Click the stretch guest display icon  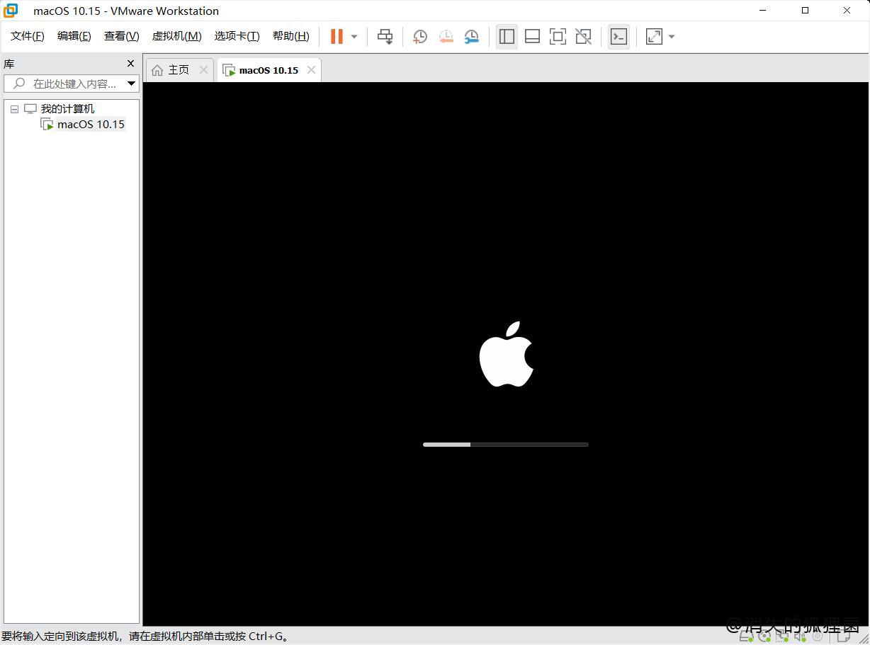click(x=654, y=36)
